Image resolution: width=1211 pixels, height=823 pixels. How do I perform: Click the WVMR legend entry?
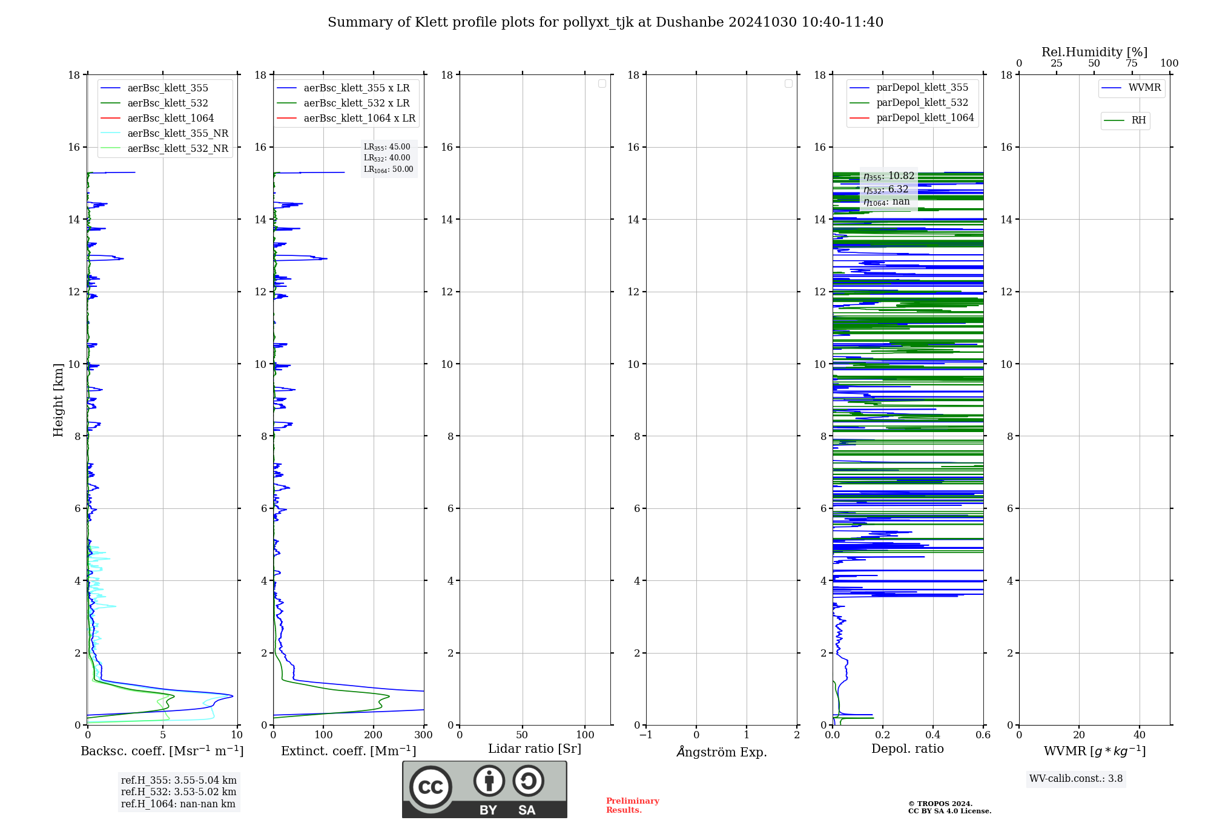(1131, 88)
